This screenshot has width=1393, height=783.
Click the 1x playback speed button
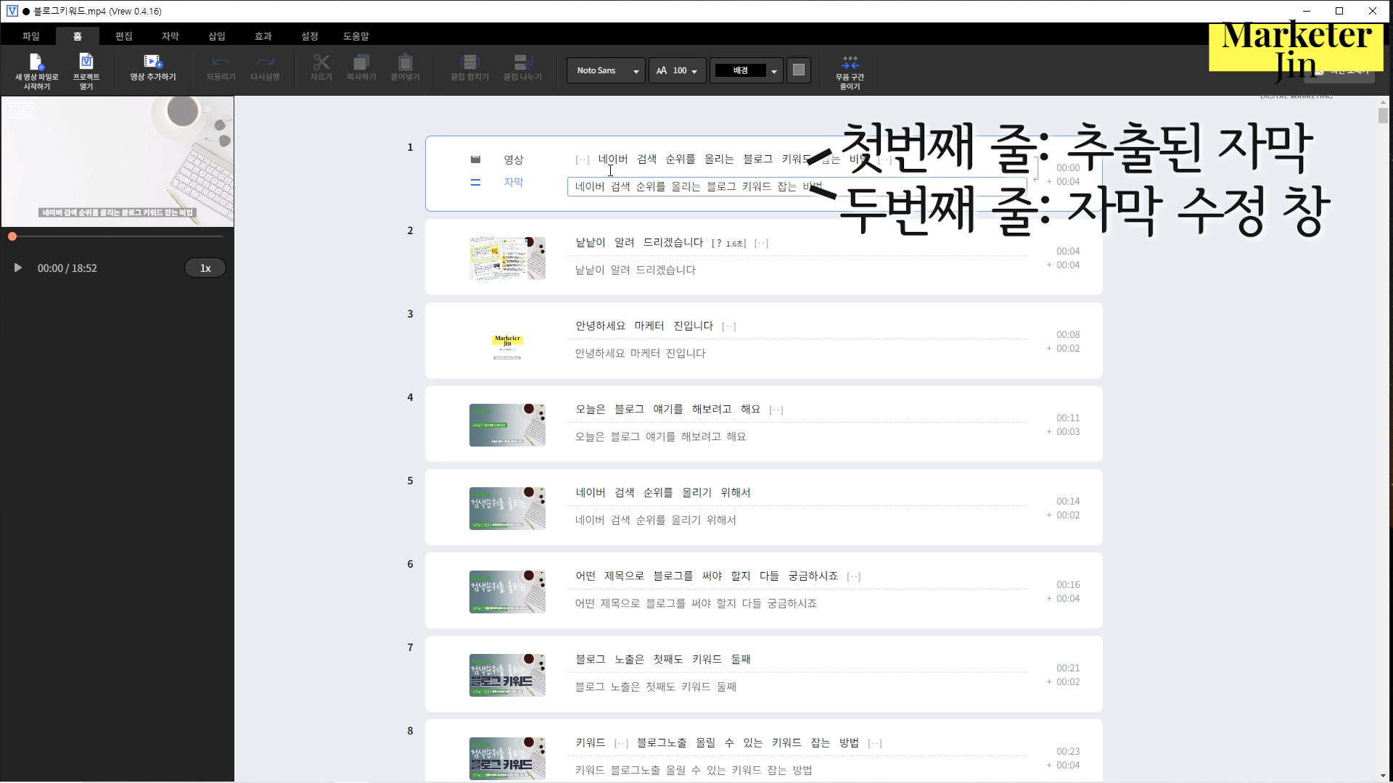(205, 268)
